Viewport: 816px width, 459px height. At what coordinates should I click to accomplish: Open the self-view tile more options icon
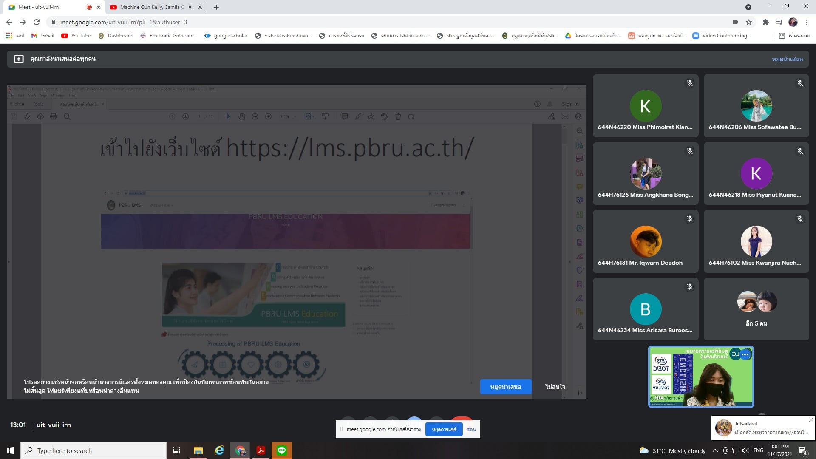point(745,354)
